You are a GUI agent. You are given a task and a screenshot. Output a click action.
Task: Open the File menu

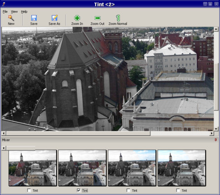[5, 12]
